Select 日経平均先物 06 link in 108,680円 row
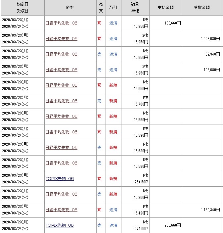The height and width of the screenshot is (233, 223). coord(61,70)
